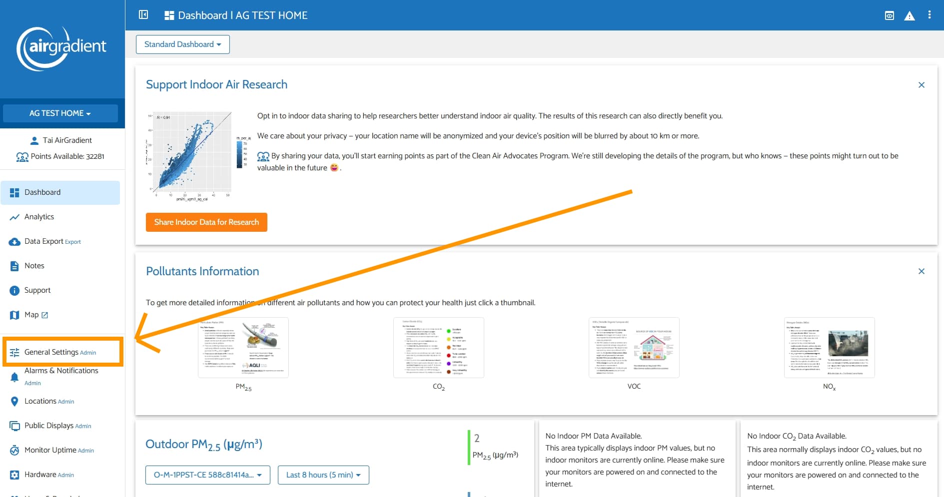Click the Pollutants Information heading
Image resolution: width=944 pixels, height=497 pixels.
[202, 271]
